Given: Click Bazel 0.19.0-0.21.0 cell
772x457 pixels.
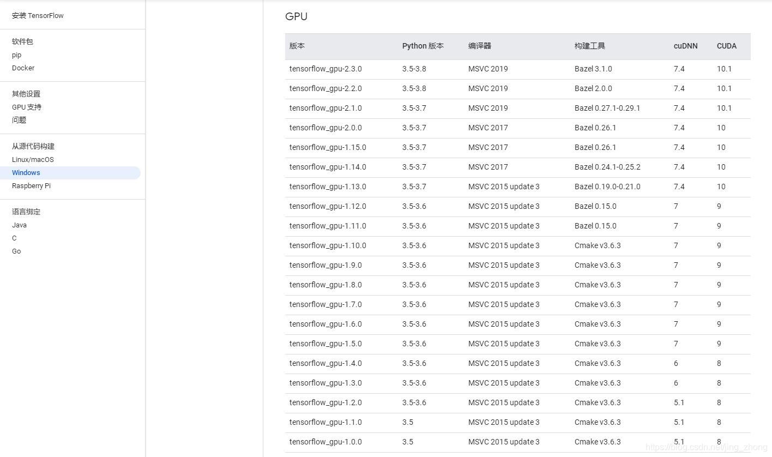Looking at the screenshot, I should point(607,187).
